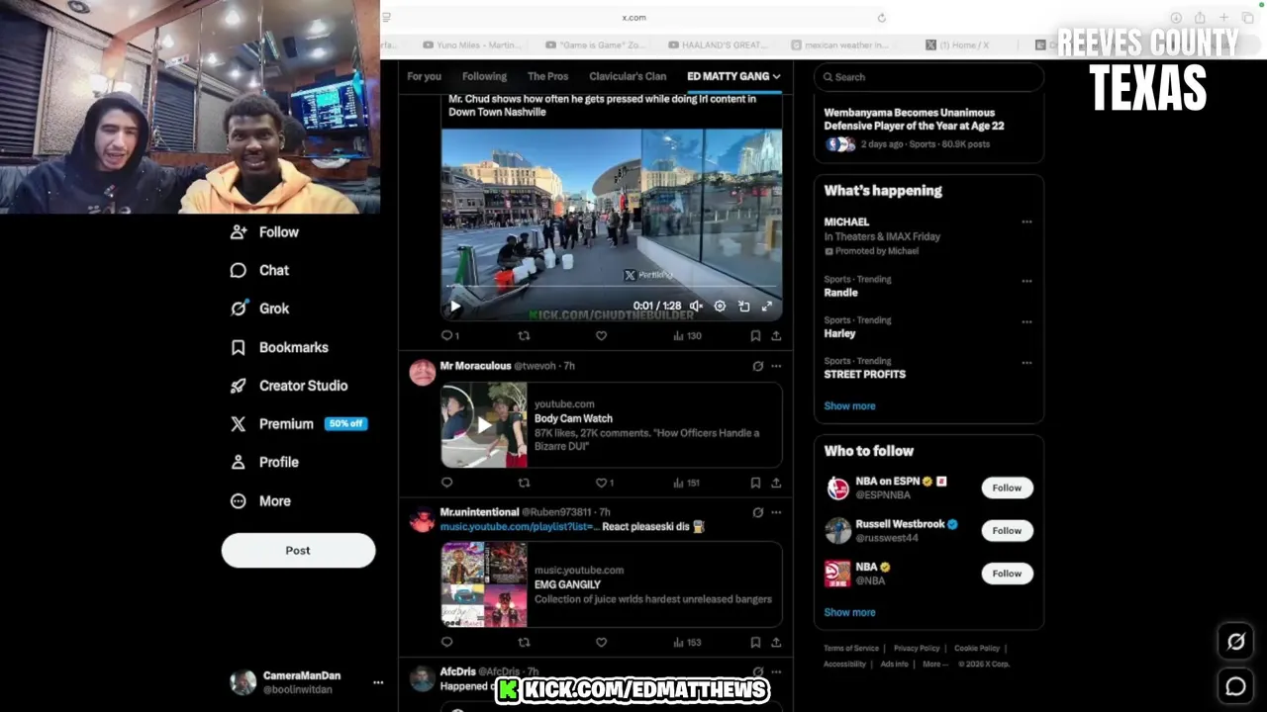Viewport: 1267px width, 712px height.
Task: Open Follow in the X sidebar
Action: (264, 232)
